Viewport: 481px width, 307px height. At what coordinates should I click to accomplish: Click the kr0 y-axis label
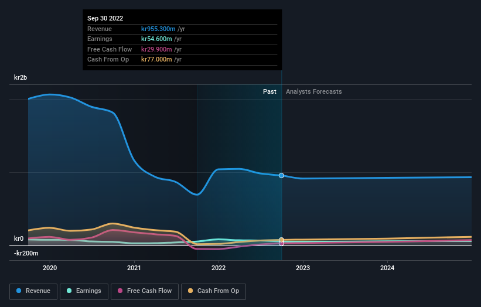click(x=19, y=238)
